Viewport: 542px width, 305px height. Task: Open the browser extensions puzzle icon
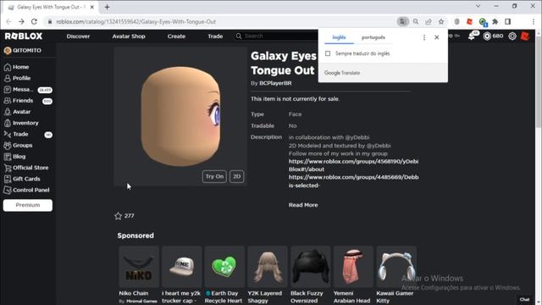tap(495, 21)
